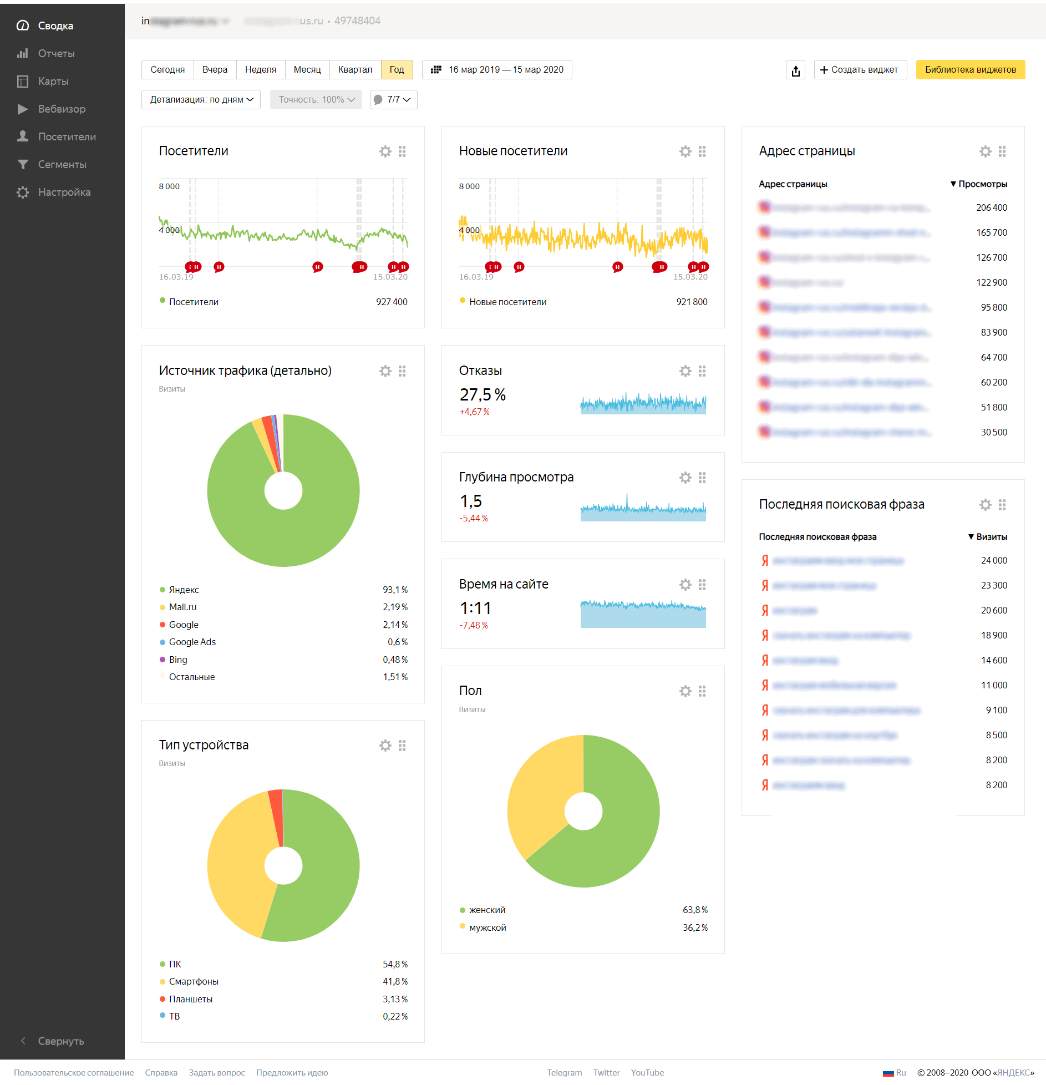The height and width of the screenshot is (1085, 1046).
Task: Expand the Детализация: по дням dropdown
Action: click(201, 100)
